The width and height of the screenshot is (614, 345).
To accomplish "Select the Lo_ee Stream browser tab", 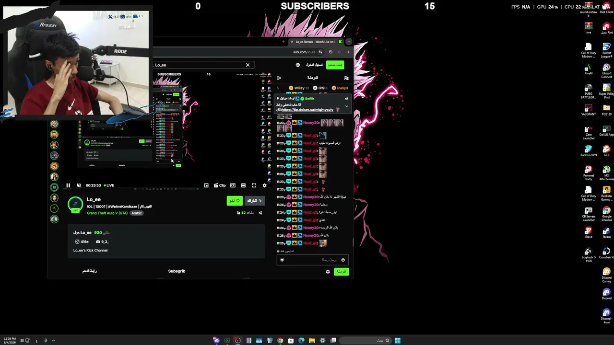I will tap(316, 42).
